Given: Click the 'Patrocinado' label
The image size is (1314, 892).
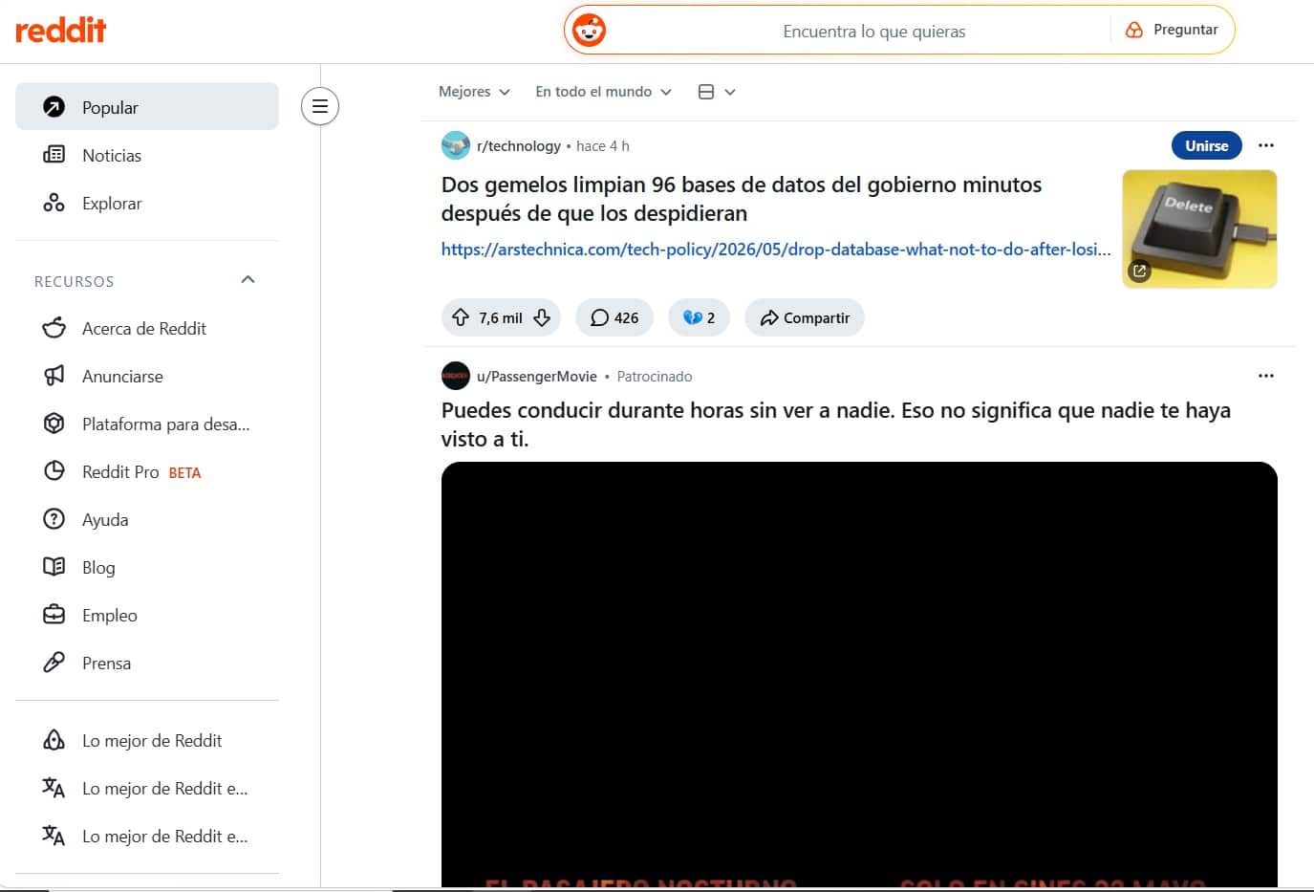Looking at the screenshot, I should [x=655, y=377].
